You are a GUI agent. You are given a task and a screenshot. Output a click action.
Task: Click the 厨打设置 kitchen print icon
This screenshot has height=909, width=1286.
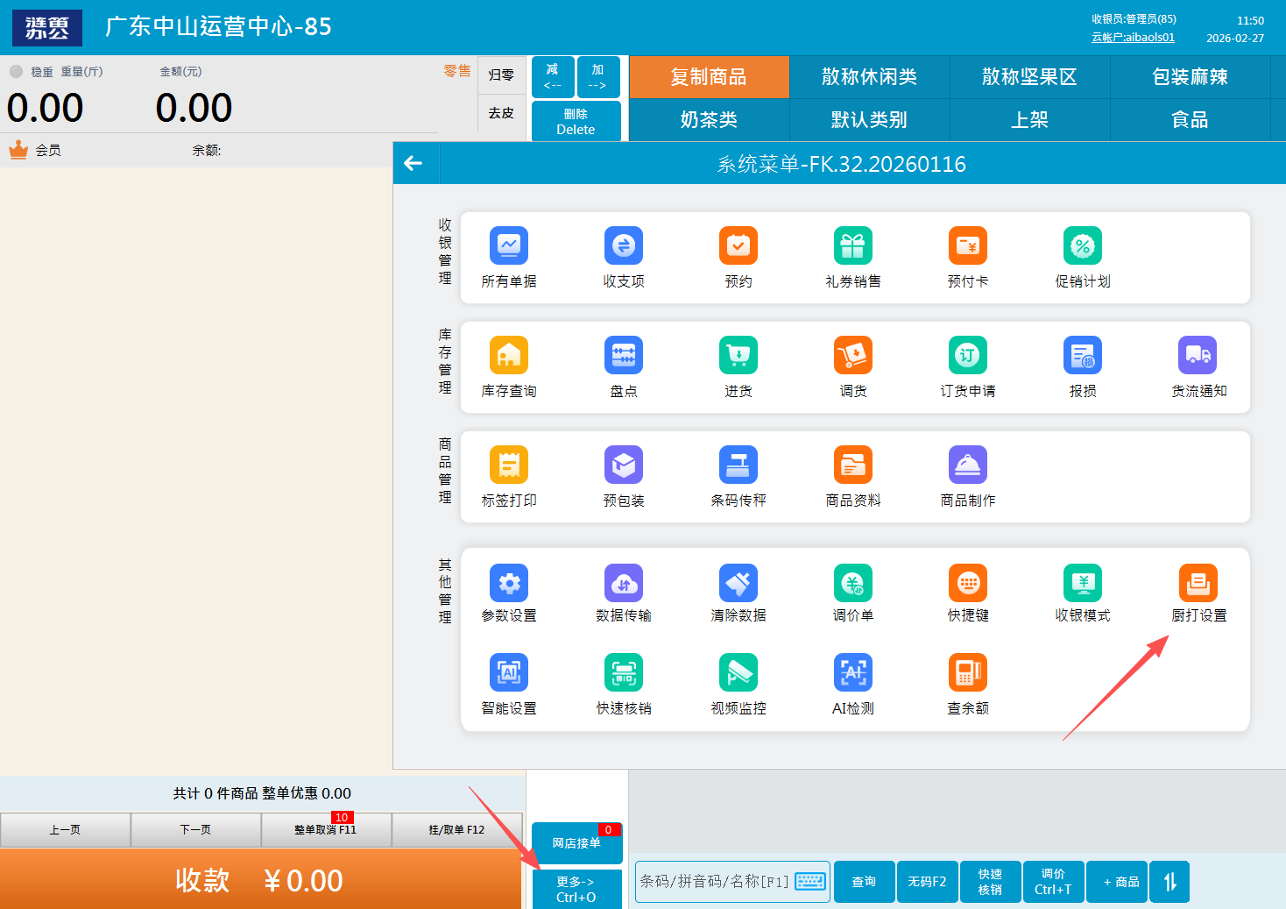pos(1198,584)
